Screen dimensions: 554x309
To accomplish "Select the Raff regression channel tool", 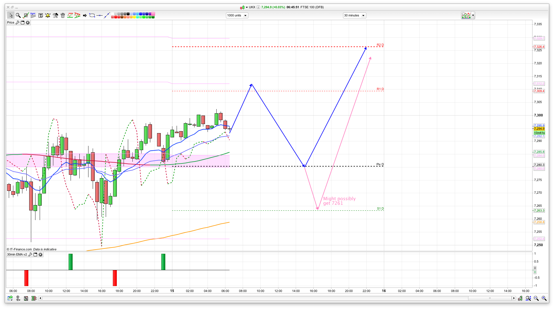I will (x=33, y=15).
